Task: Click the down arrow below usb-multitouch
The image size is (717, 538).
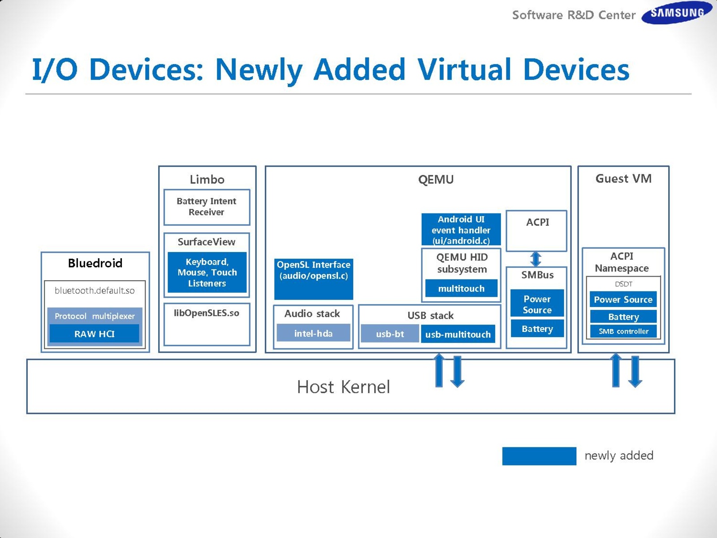Action: point(457,371)
